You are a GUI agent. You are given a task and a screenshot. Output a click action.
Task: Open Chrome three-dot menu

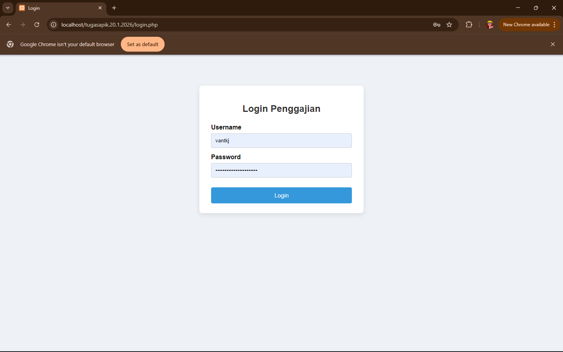click(x=554, y=25)
